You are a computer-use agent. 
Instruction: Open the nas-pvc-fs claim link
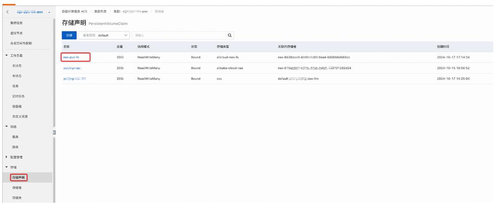[71, 57]
